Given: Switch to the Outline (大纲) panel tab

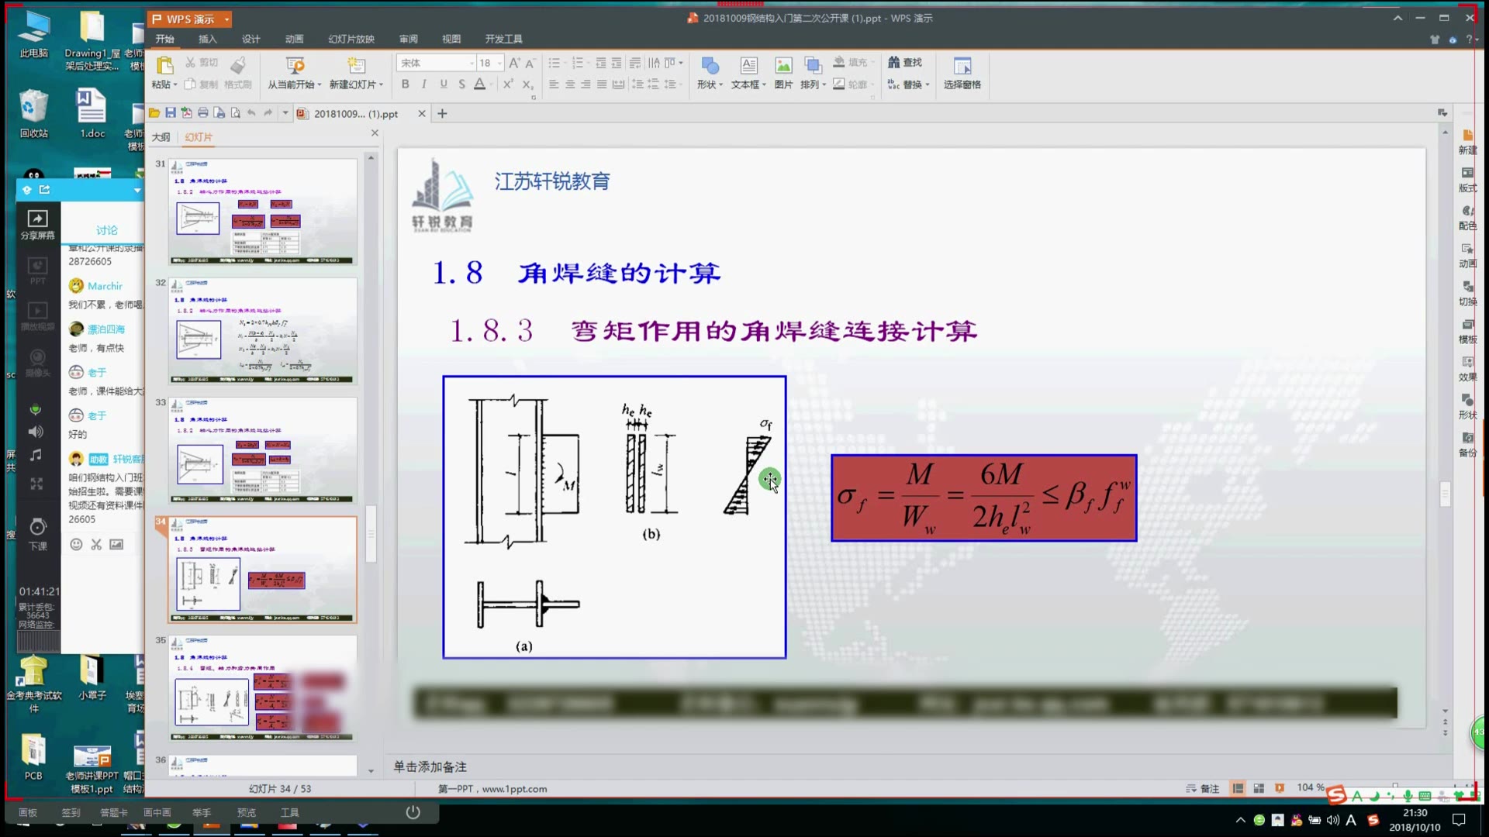Looking at the screenshot, I should [161, 136].
